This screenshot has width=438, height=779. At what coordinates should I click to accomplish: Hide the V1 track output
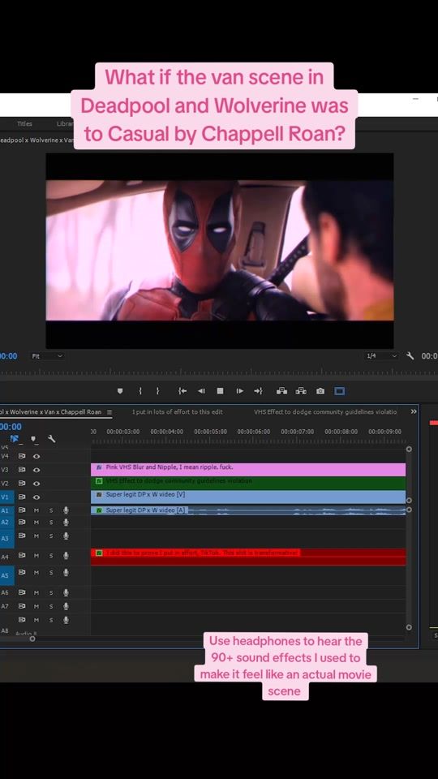36,497
